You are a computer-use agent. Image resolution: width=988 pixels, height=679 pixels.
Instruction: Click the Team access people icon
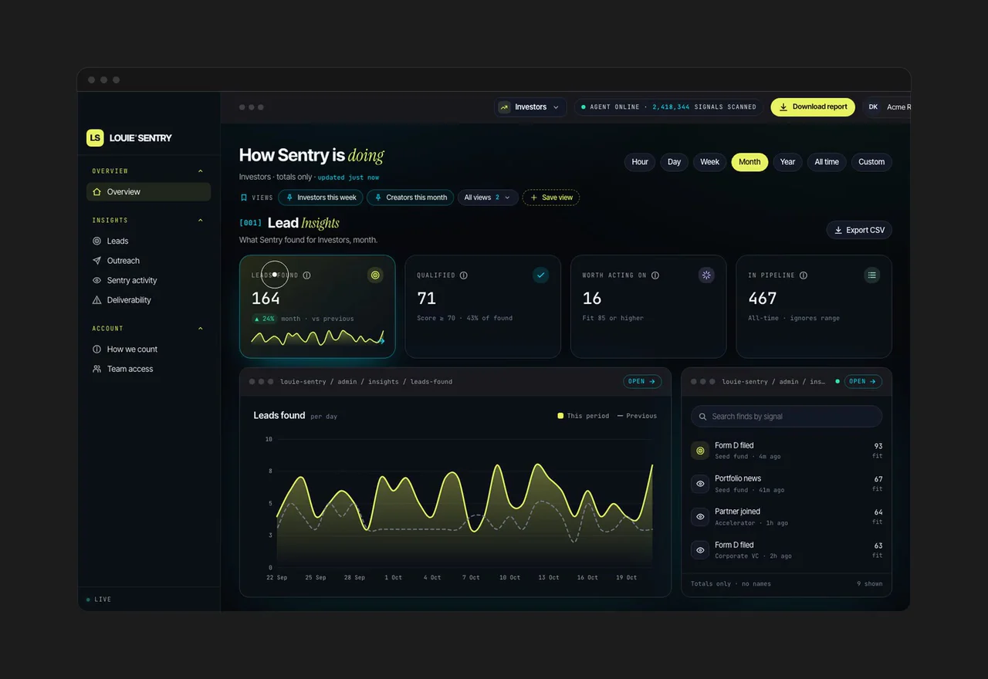96,369
